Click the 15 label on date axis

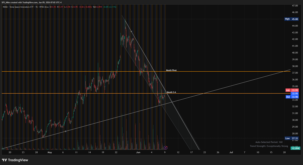pos(271,152)
